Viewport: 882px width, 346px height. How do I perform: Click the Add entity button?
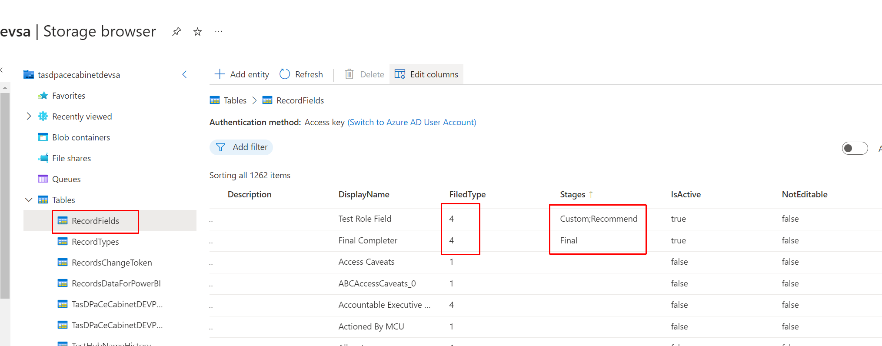(242, 74)
